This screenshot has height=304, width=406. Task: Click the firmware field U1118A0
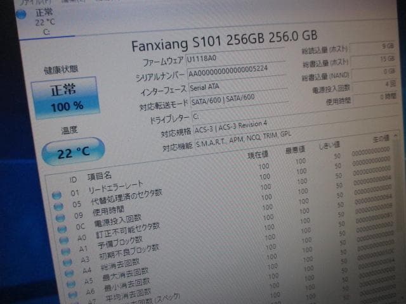coord(235,56)
